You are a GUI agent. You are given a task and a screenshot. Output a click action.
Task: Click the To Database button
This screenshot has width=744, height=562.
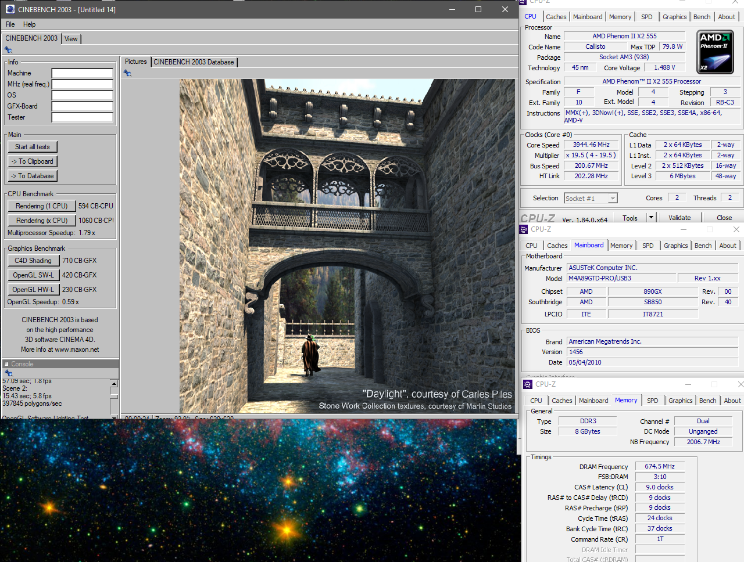pos(33,176)
